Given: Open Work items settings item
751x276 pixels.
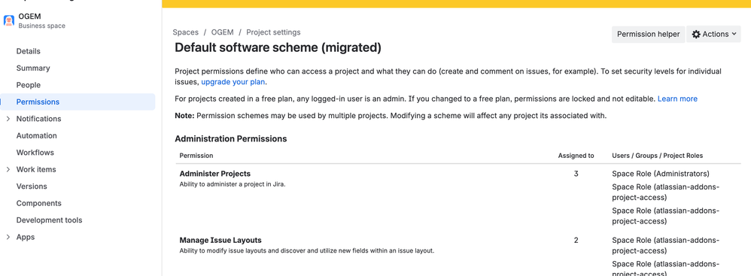Looking at the screenshot, I should tap(36, 169).
